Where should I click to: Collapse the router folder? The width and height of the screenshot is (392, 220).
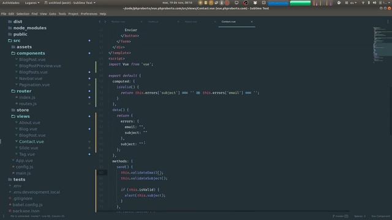point(24,91)
